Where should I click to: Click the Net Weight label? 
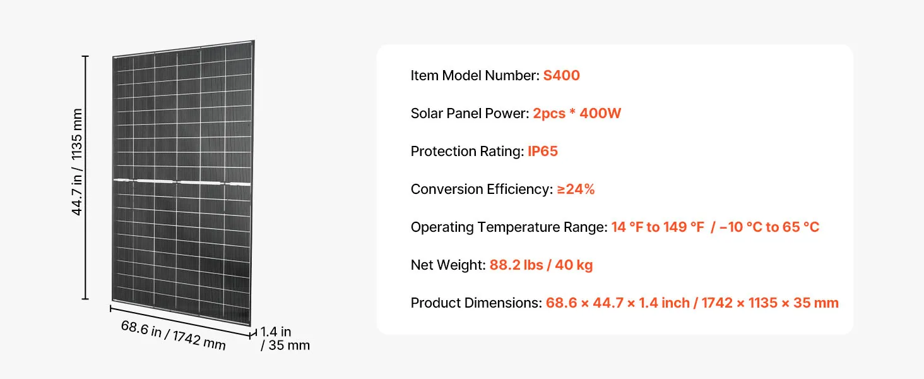point(448,265)
